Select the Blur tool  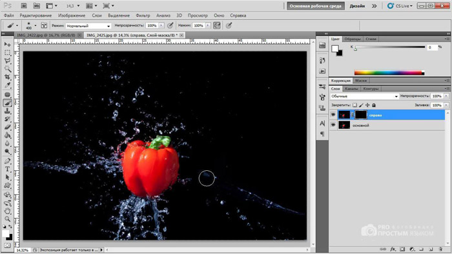click(x=8, y=143)
